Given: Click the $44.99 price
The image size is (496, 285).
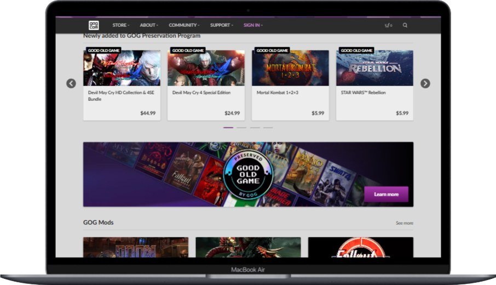Looking at the screenshot, I should 148,113.
